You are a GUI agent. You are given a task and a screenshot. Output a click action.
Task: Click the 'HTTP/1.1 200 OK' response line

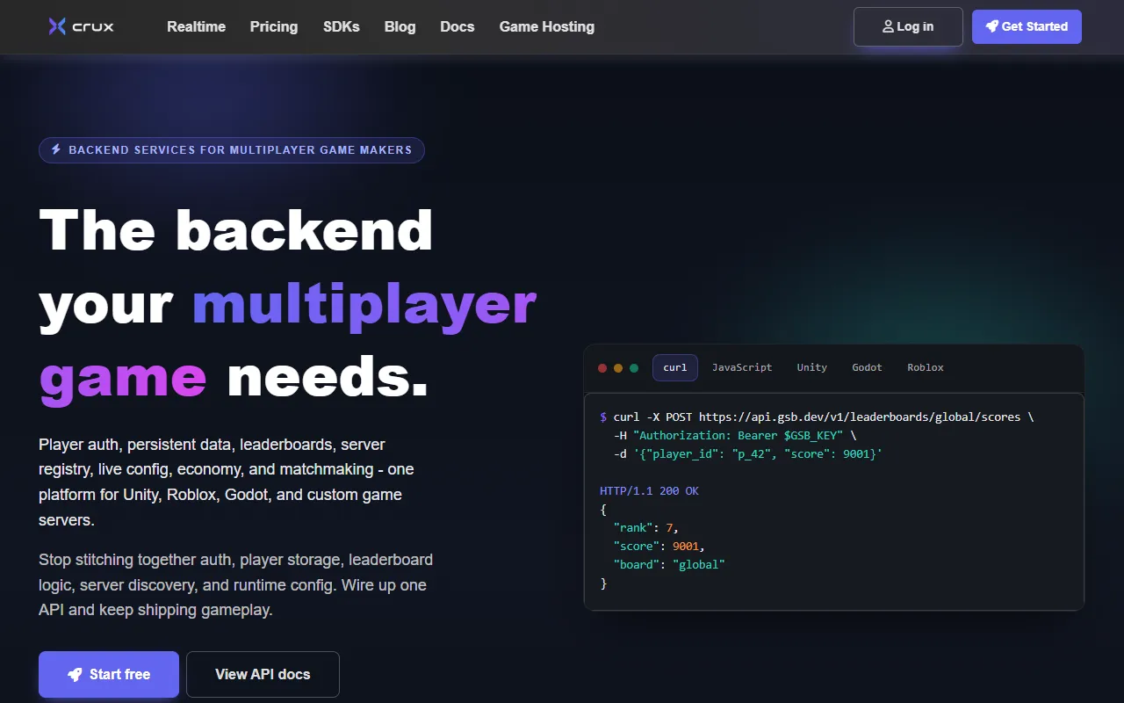click(x=649, y=491)
